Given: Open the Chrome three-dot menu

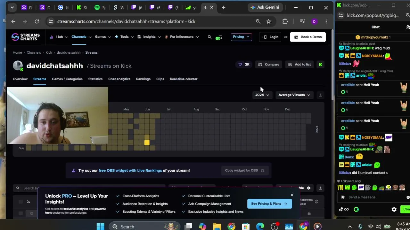Looking at the screenshot, I should click(x=326, y=21).
